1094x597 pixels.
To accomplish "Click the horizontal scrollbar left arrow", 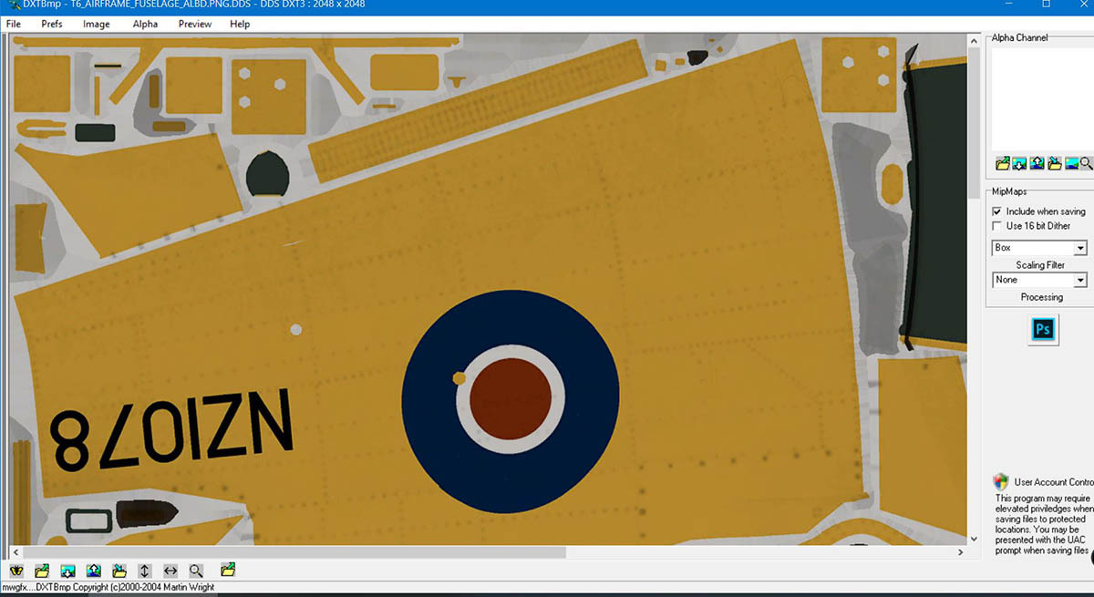I will coord(15,552).
